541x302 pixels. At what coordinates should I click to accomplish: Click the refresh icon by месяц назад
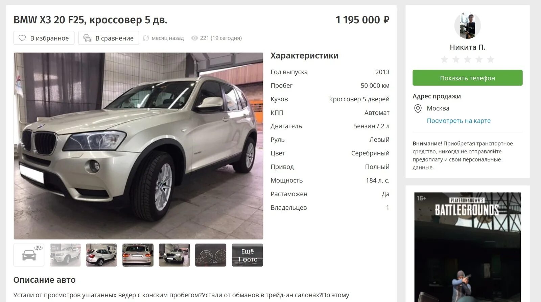[146, 38]
